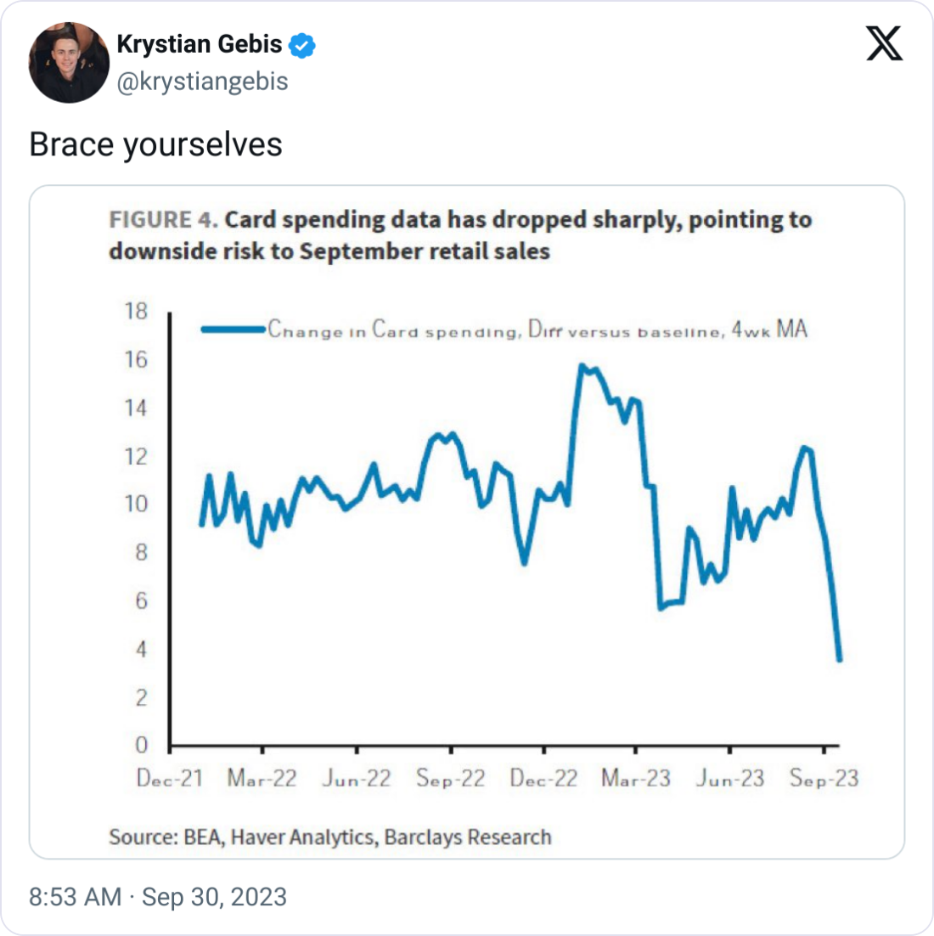Click the Krystian Gebis display name
The height and width of the screenshot is (936, 934).
(x=199, y=44)
